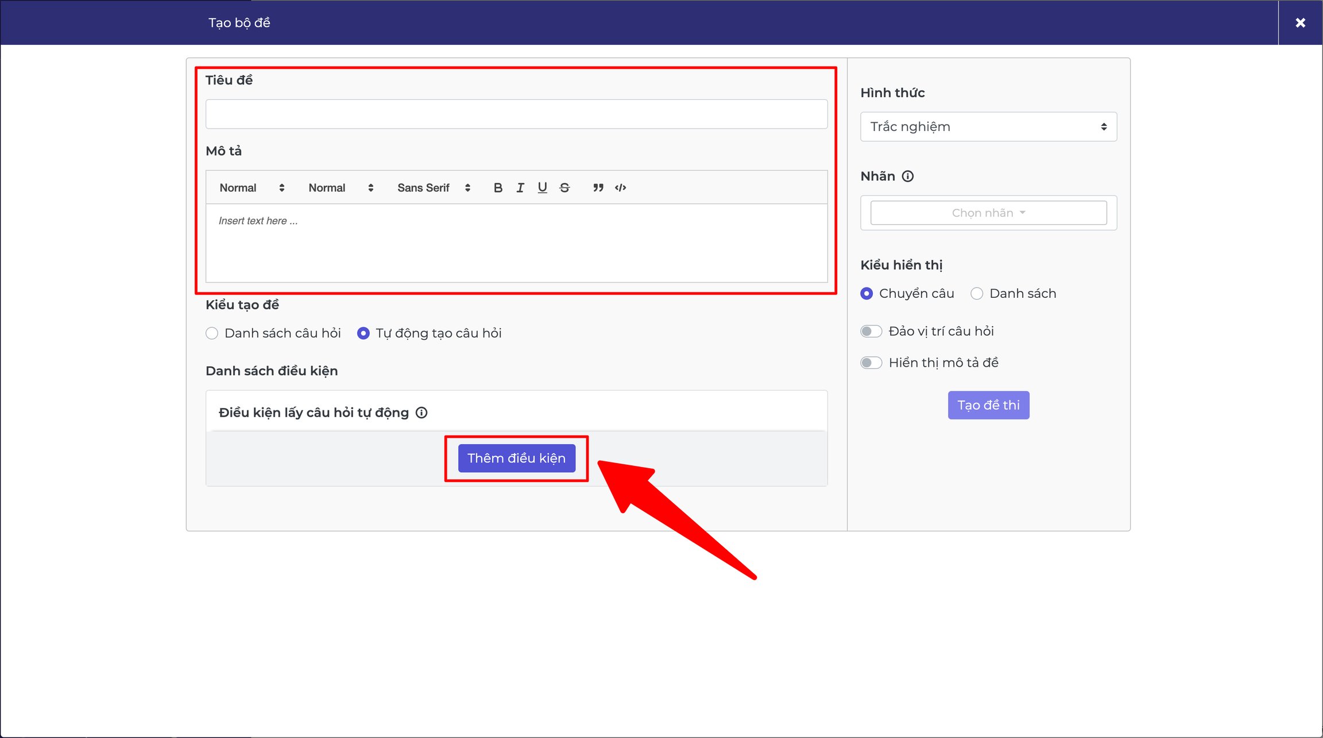Open the Chọn nhãn label dropdown
The image size is (1323, 738).
tap(988, 213)
